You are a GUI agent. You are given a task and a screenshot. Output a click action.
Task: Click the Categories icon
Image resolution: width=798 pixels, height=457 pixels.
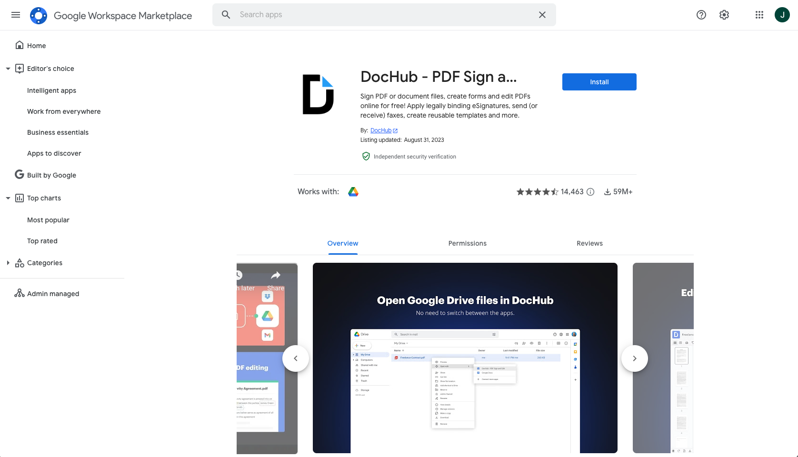click(20, 263)
